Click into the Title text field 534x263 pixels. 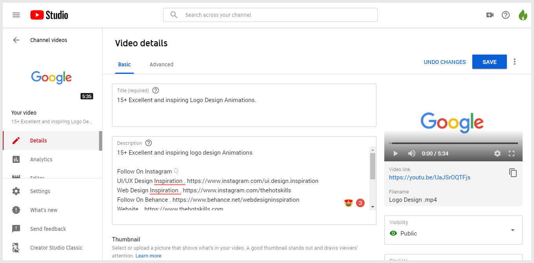[244, 105]
